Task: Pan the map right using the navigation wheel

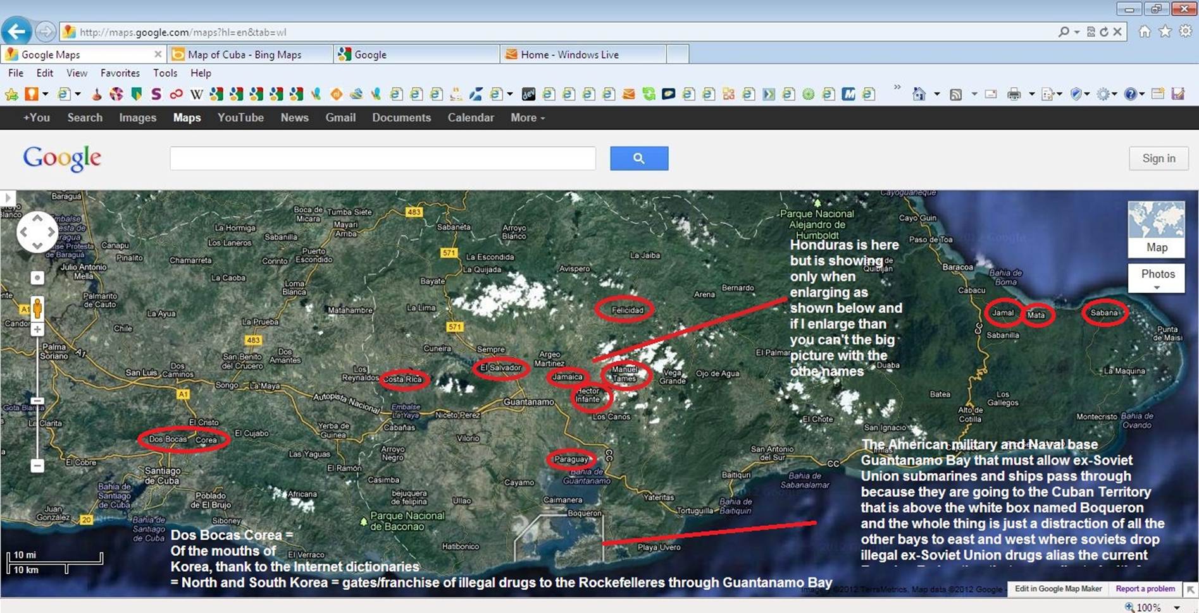Action: [x=51, y=232]
